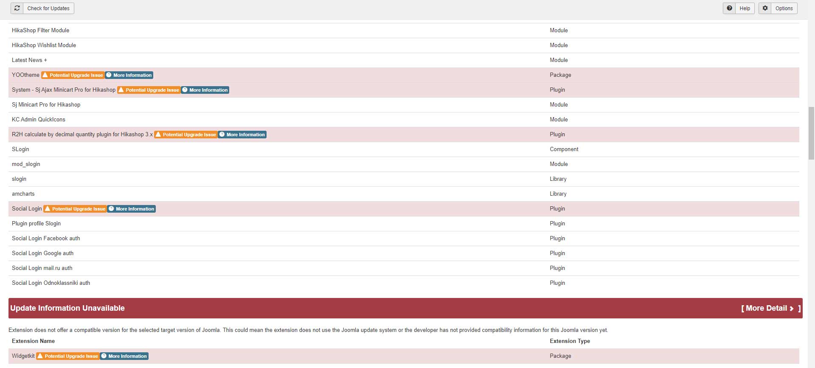Click the Latest News + row name
Image resolution: width=815 pixels, height=368 pixels.
coord(29,60)
